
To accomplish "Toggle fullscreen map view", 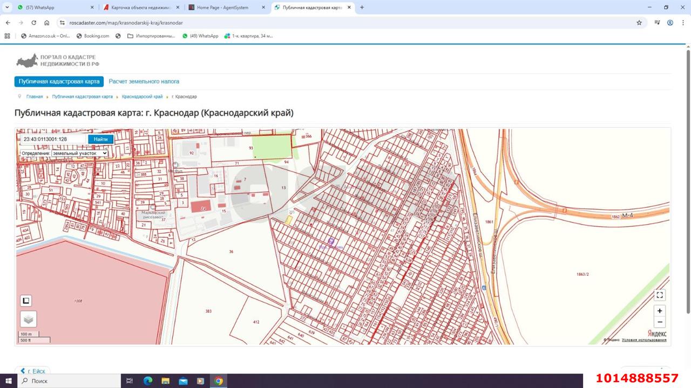I will pyautogui.click(x=659, y=295).
